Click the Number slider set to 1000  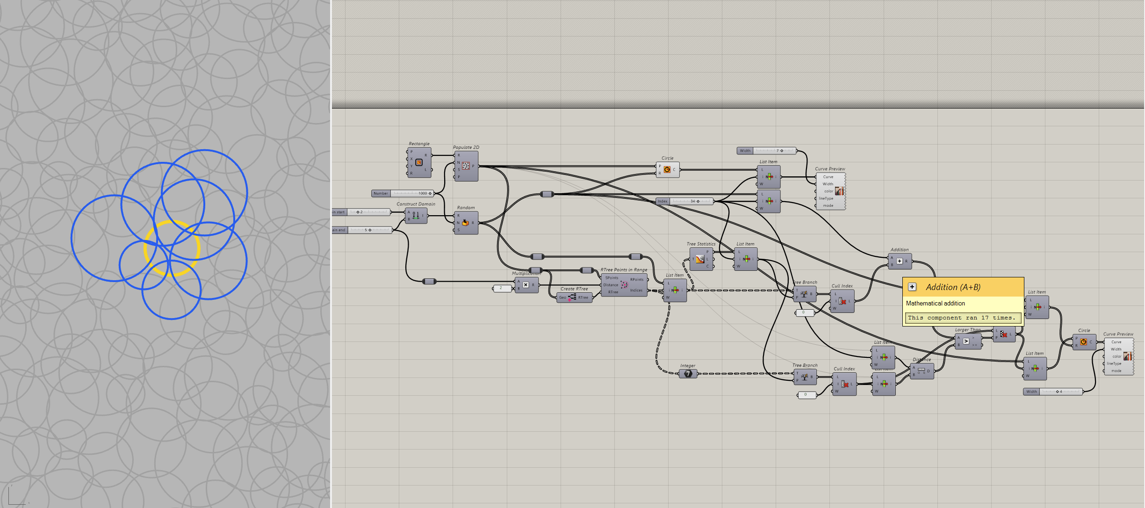pyautogui.click(x=403, y=193)
